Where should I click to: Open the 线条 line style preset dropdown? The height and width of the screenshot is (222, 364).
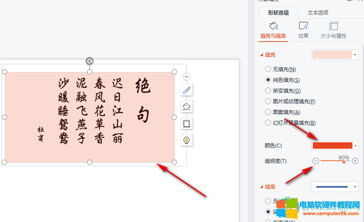(334, 187)
